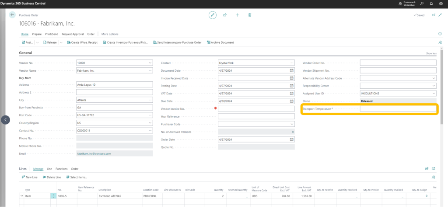Click the environment indicator icon
The width and height of the screenshot is (448, 209).
click(401, 3)
